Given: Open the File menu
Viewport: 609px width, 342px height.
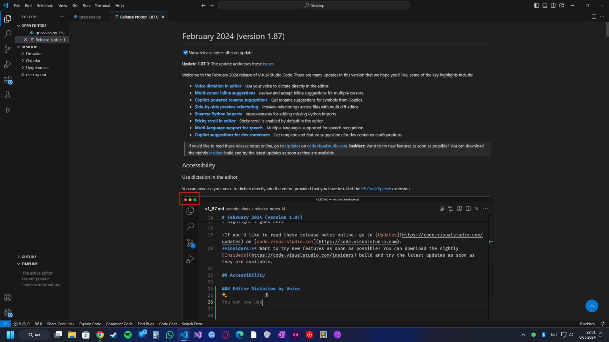Looking at the screenshot, I should pyautogui.click(x=17, y=5).
